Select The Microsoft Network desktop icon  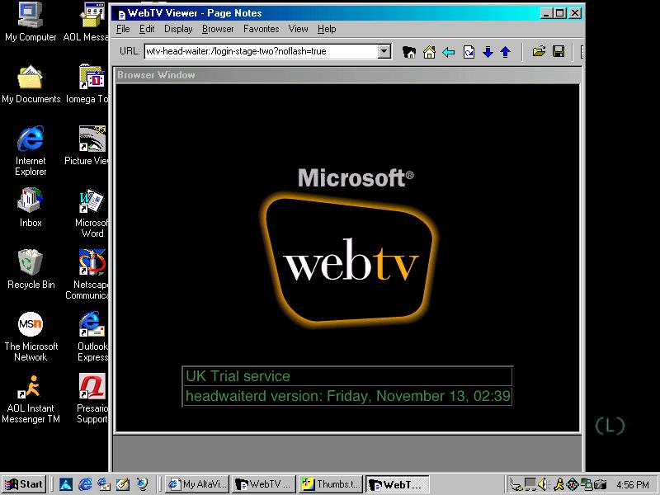click(x=31, y=337)
